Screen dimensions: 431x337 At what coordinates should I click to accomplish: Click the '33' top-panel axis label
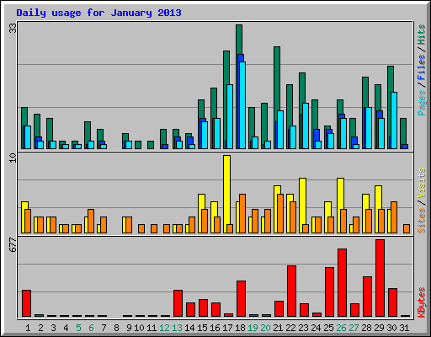point(13,28)
